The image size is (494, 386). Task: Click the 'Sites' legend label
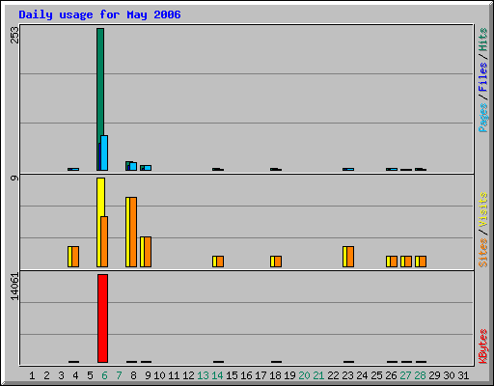point(483,253)
